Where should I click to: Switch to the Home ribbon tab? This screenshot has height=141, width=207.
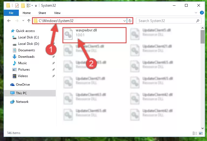pyautogui.click(x=27, y=13)
